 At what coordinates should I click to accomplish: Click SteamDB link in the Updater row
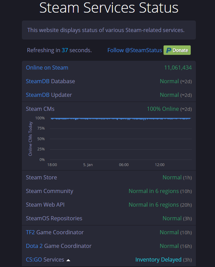pos(38,95)
